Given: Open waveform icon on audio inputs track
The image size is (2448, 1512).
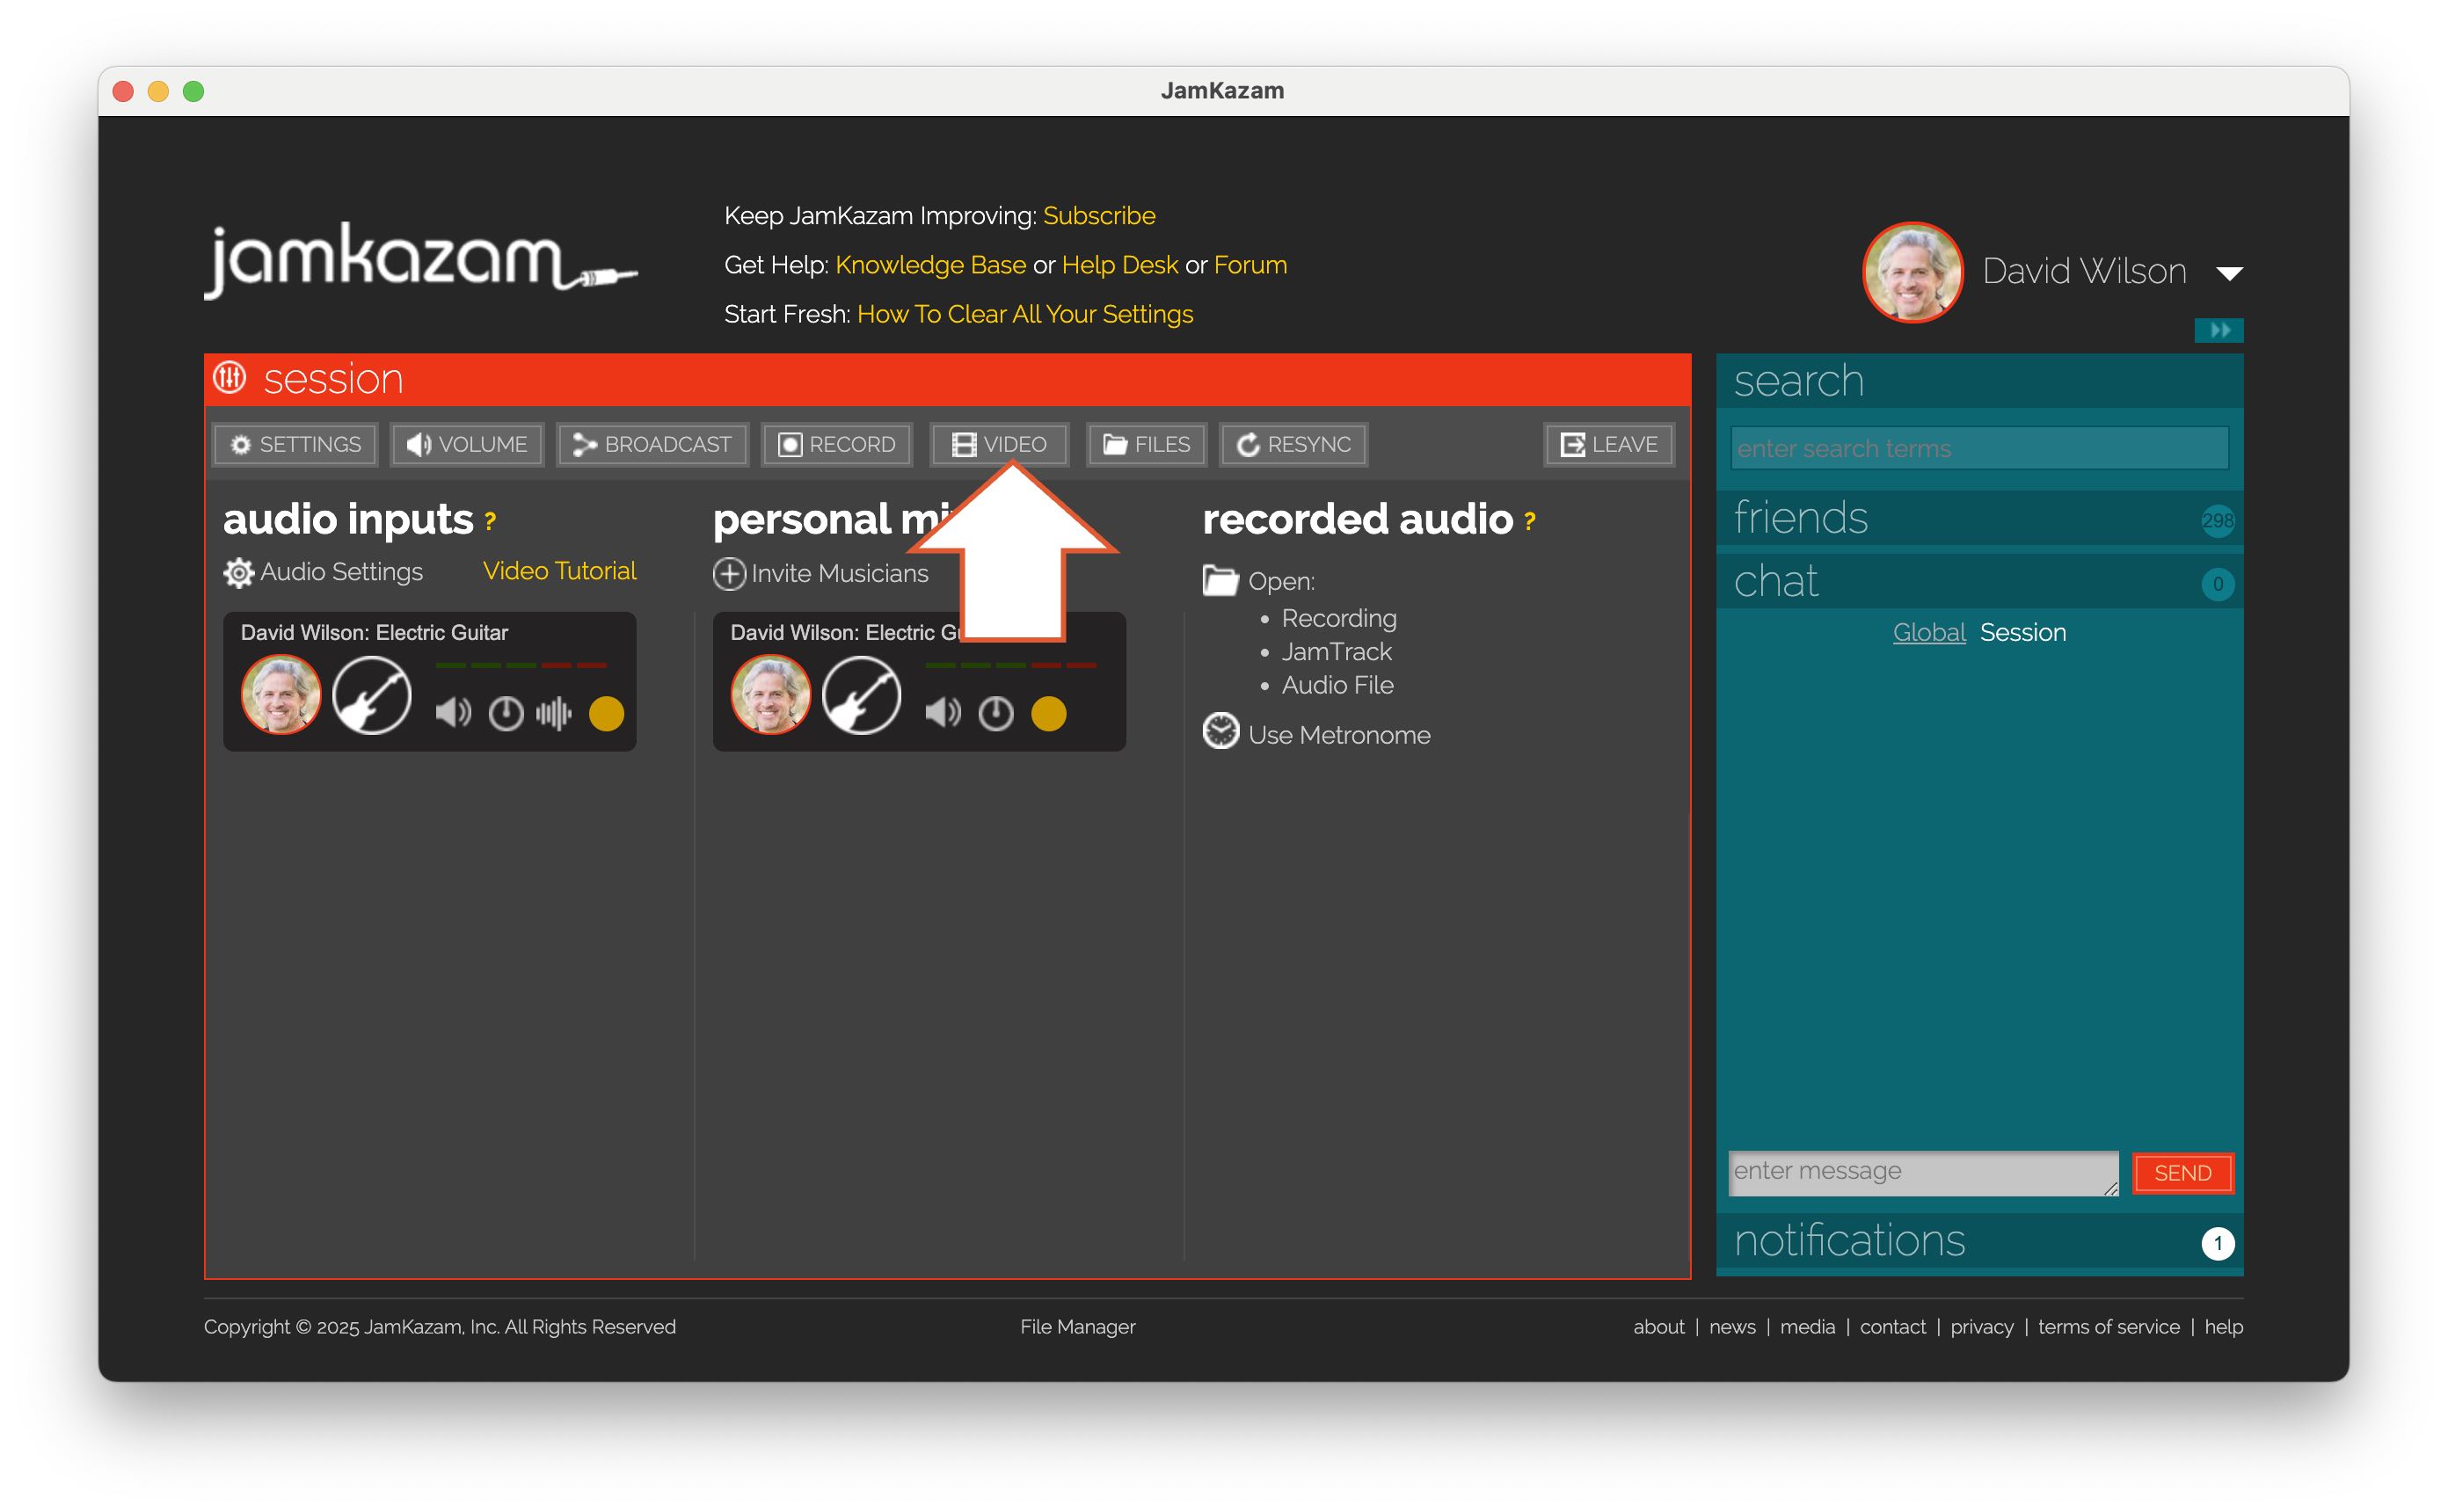Looking at the screenshot, I should click(x=553, y=713).
